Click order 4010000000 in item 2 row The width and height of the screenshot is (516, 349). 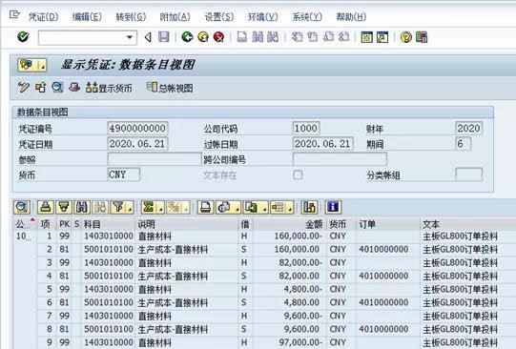pyautogui.click(x=383, y=249)
